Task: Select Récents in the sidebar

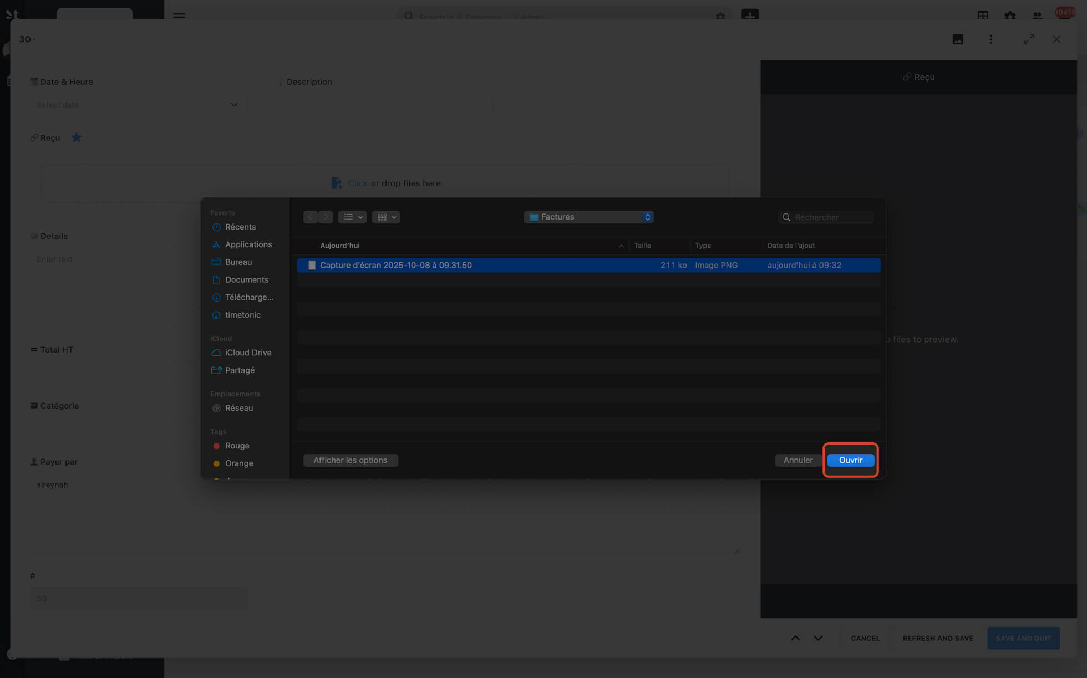Action: [240, 227]
